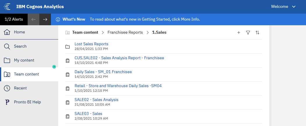Navigate to Franchisee Reports breadcrumb
The width and height of the screenshot is (306, 126).
[125, 33]
